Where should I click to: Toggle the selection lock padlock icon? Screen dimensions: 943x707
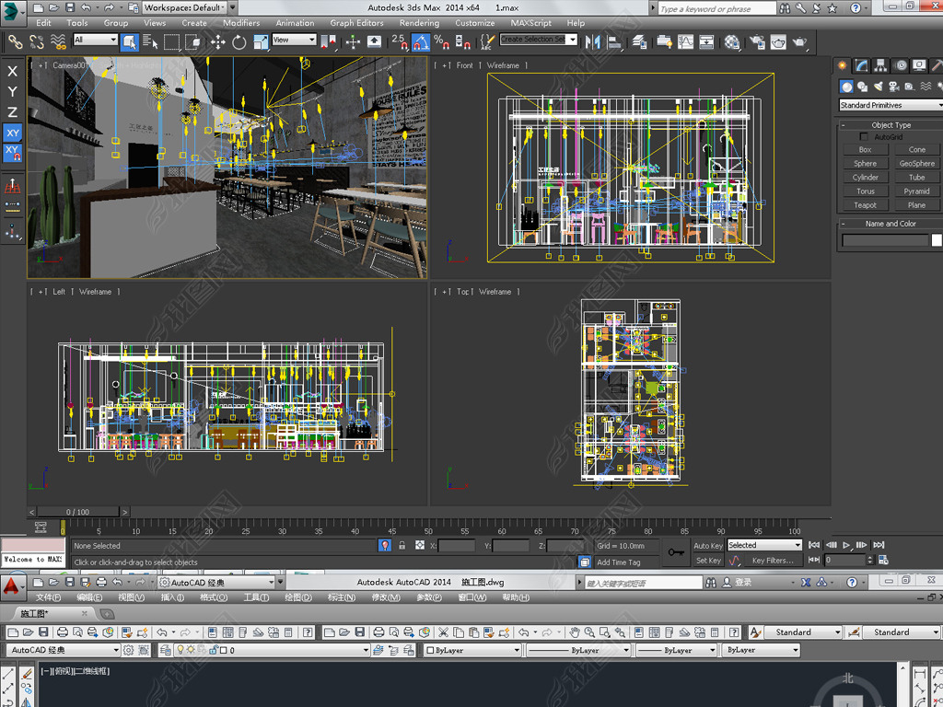click(x=402, y=546)
